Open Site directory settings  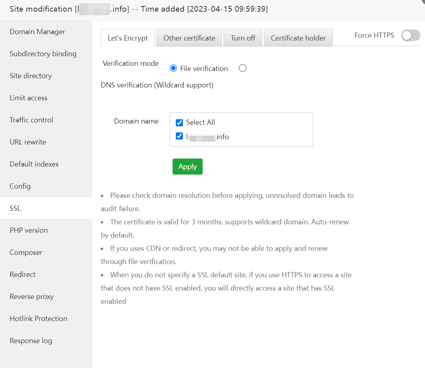[x=31, y=76]
